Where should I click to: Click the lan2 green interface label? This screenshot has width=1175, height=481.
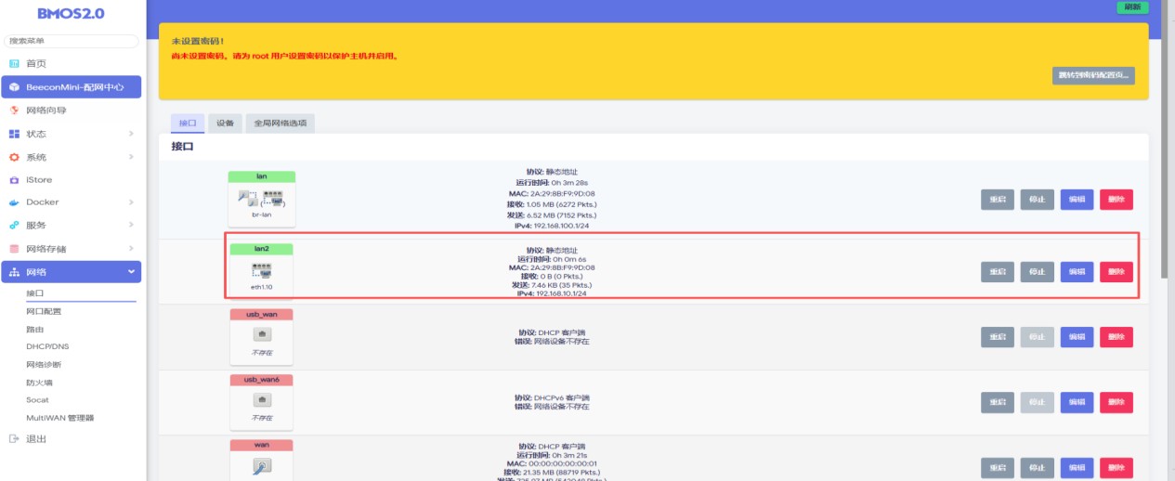(x=261, y=249)
